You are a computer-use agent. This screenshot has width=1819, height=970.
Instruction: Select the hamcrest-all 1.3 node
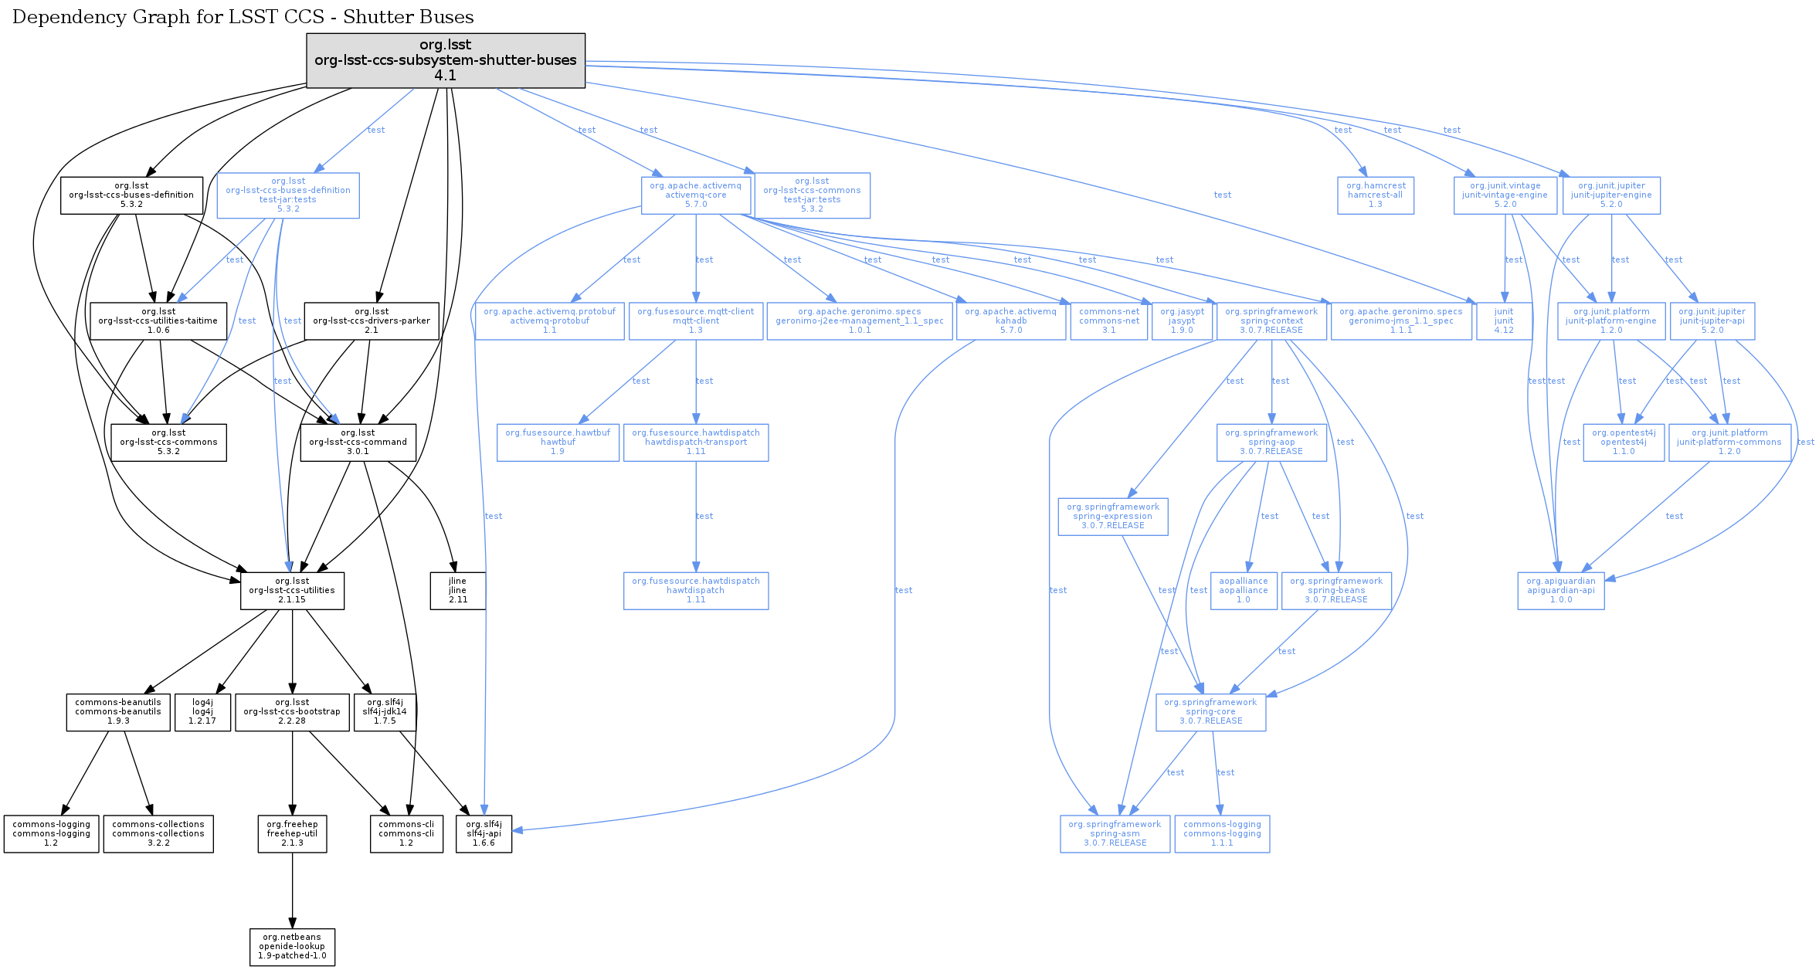click(1375, 195)
